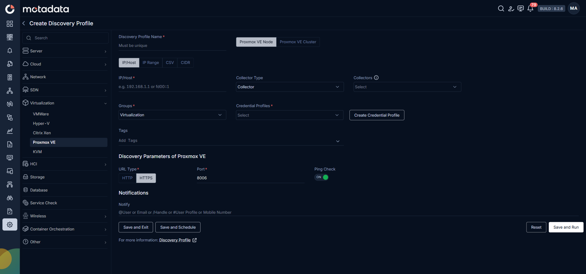The width and height of the screenshot is (586, 274).
Task: Collapse the Virtualization category
Action: coord(106,103)
